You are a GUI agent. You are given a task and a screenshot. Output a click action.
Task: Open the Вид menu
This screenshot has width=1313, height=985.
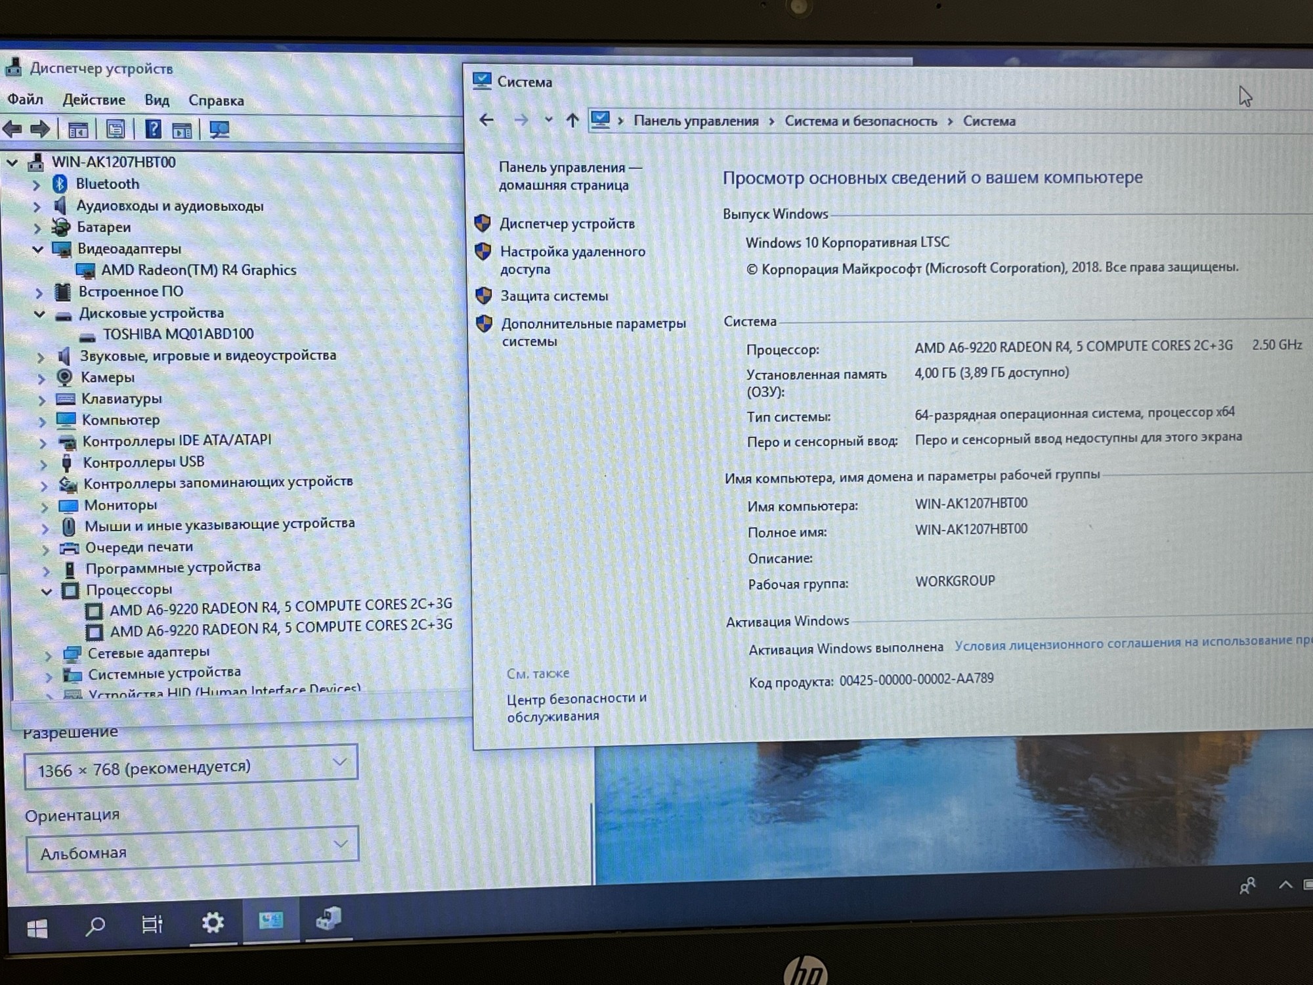point(157,100)
